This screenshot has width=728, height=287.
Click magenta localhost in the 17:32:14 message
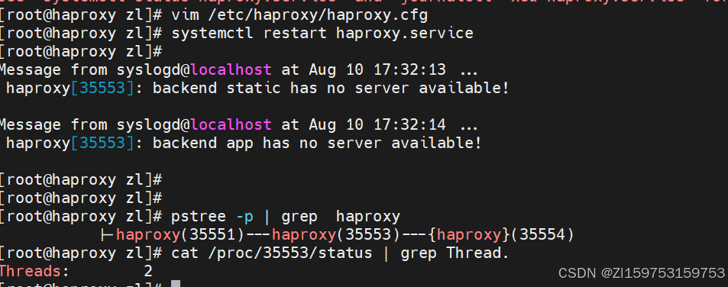coord(231,124)
